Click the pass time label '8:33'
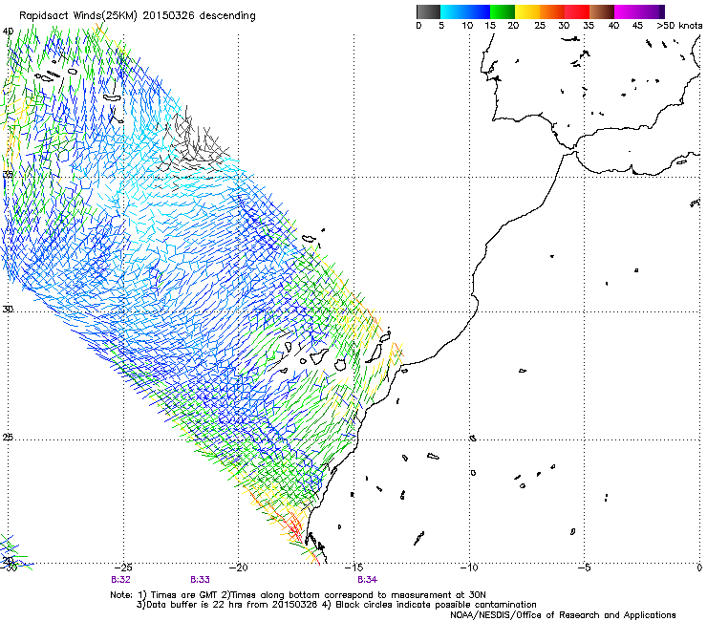 (x=200, y=580)
